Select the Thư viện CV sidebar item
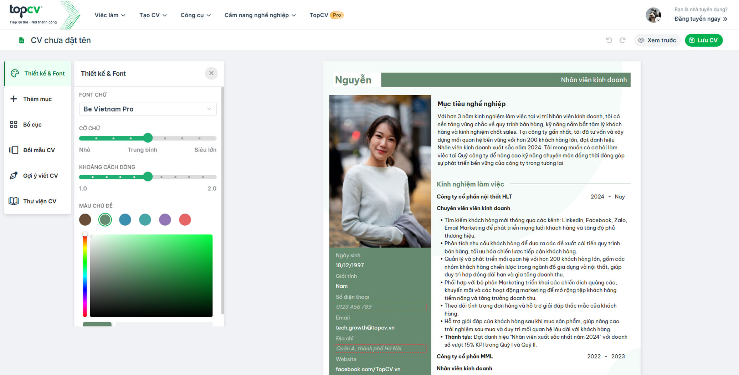Viewport: 739px width, 375px height. tap(37, 201)
